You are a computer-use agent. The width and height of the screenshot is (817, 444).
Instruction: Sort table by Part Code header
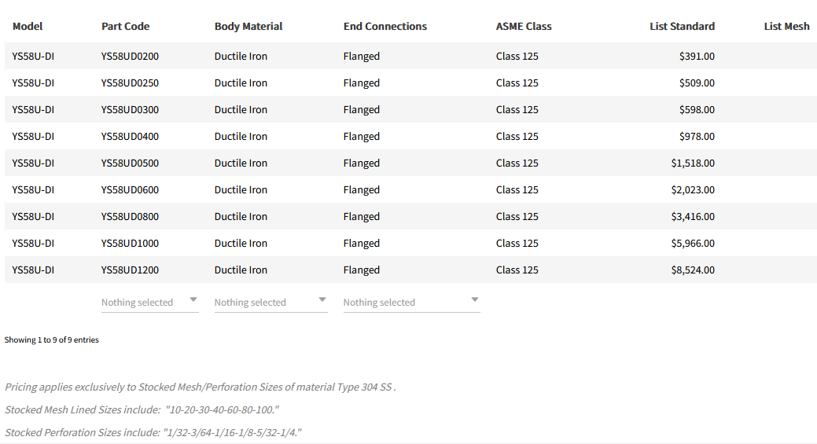point(125,26)
